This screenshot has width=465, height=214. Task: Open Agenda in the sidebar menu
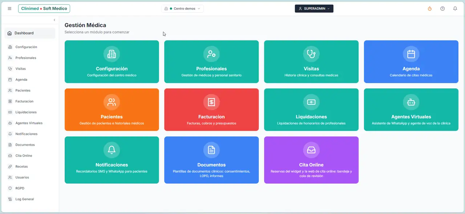coord(30,79)
